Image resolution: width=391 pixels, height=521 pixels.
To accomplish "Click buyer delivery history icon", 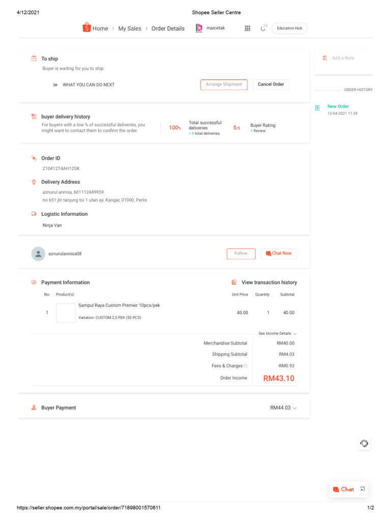I will coord(34,117).
